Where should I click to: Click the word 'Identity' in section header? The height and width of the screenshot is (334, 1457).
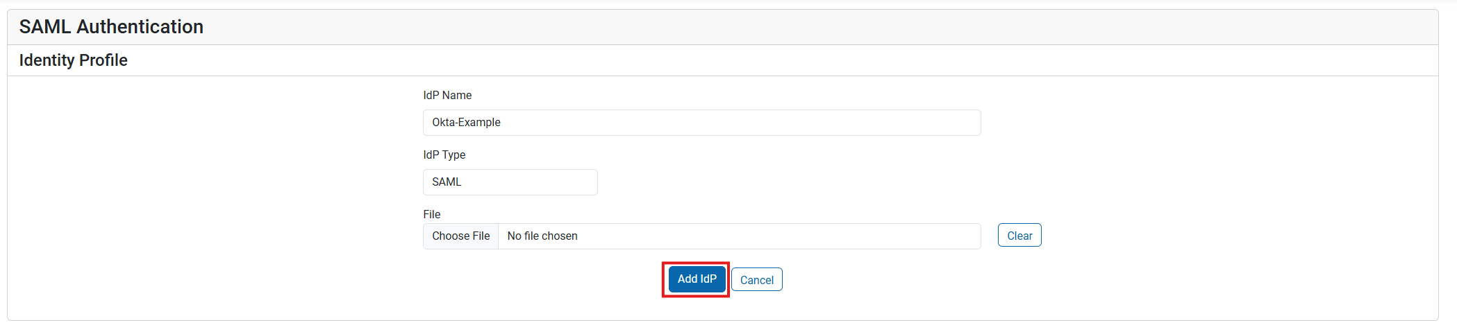(x=47, y=60)
